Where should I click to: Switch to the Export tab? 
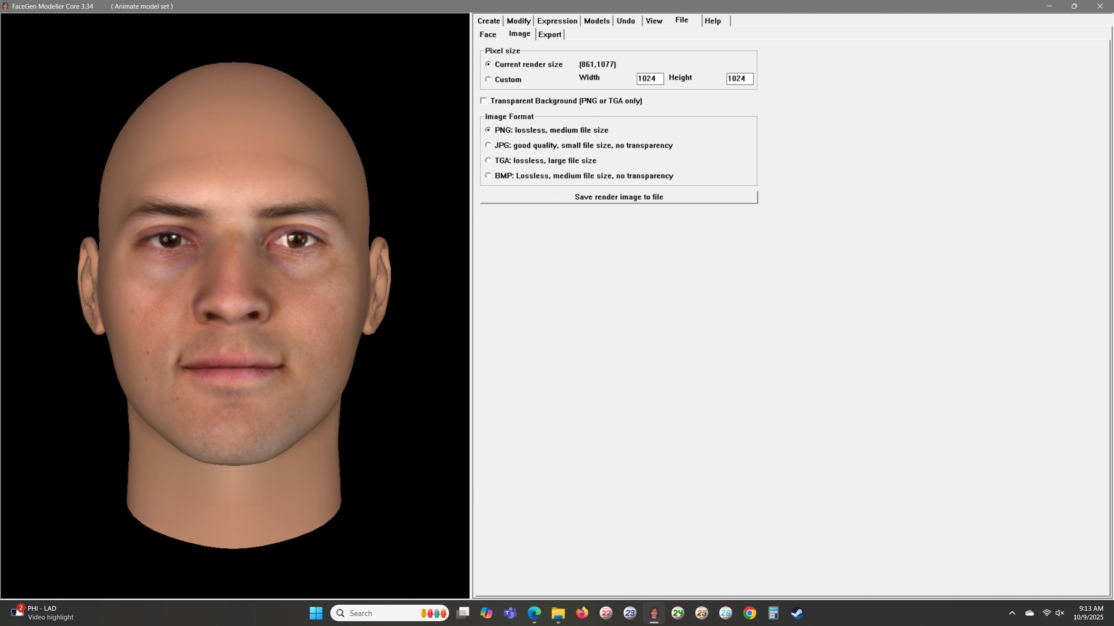click(x=549, y=35)
